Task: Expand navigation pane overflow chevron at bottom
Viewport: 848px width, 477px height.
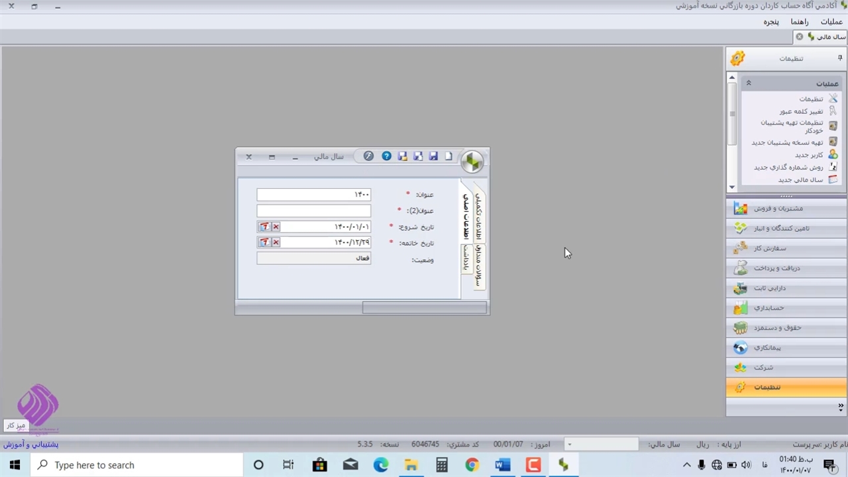Action: click(x=840, y=407)
